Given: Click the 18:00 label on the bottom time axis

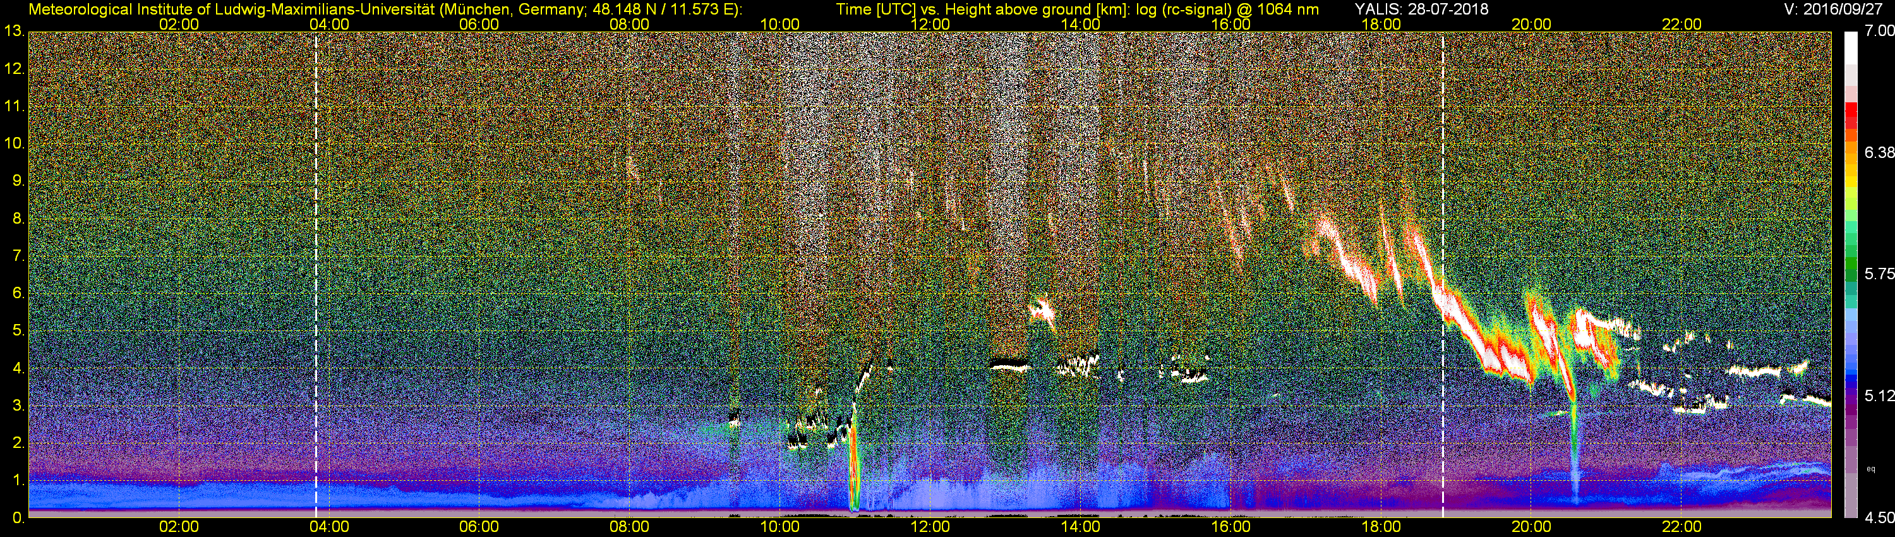Looking at the screenshot, I should [x=1381, y=527].
